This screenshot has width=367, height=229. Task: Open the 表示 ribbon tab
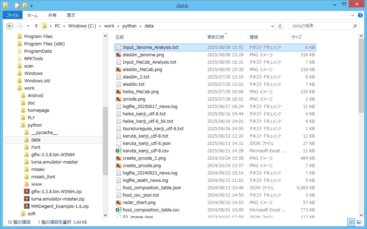coord(71,15)
